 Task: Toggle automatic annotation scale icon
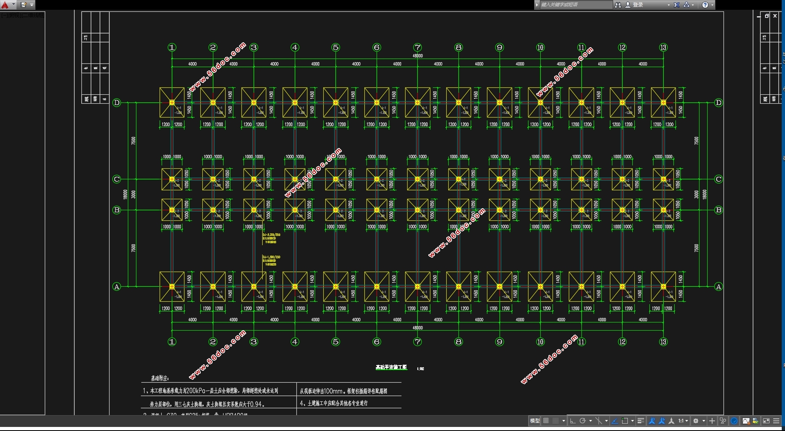click(x=662, y=421)
